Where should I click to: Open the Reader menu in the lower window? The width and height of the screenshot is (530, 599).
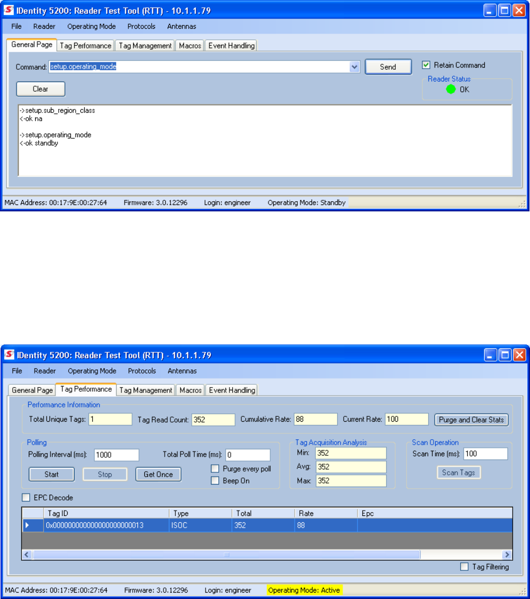pos(45,371)
